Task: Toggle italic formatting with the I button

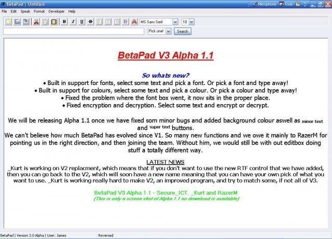Action: pos(73,22)
